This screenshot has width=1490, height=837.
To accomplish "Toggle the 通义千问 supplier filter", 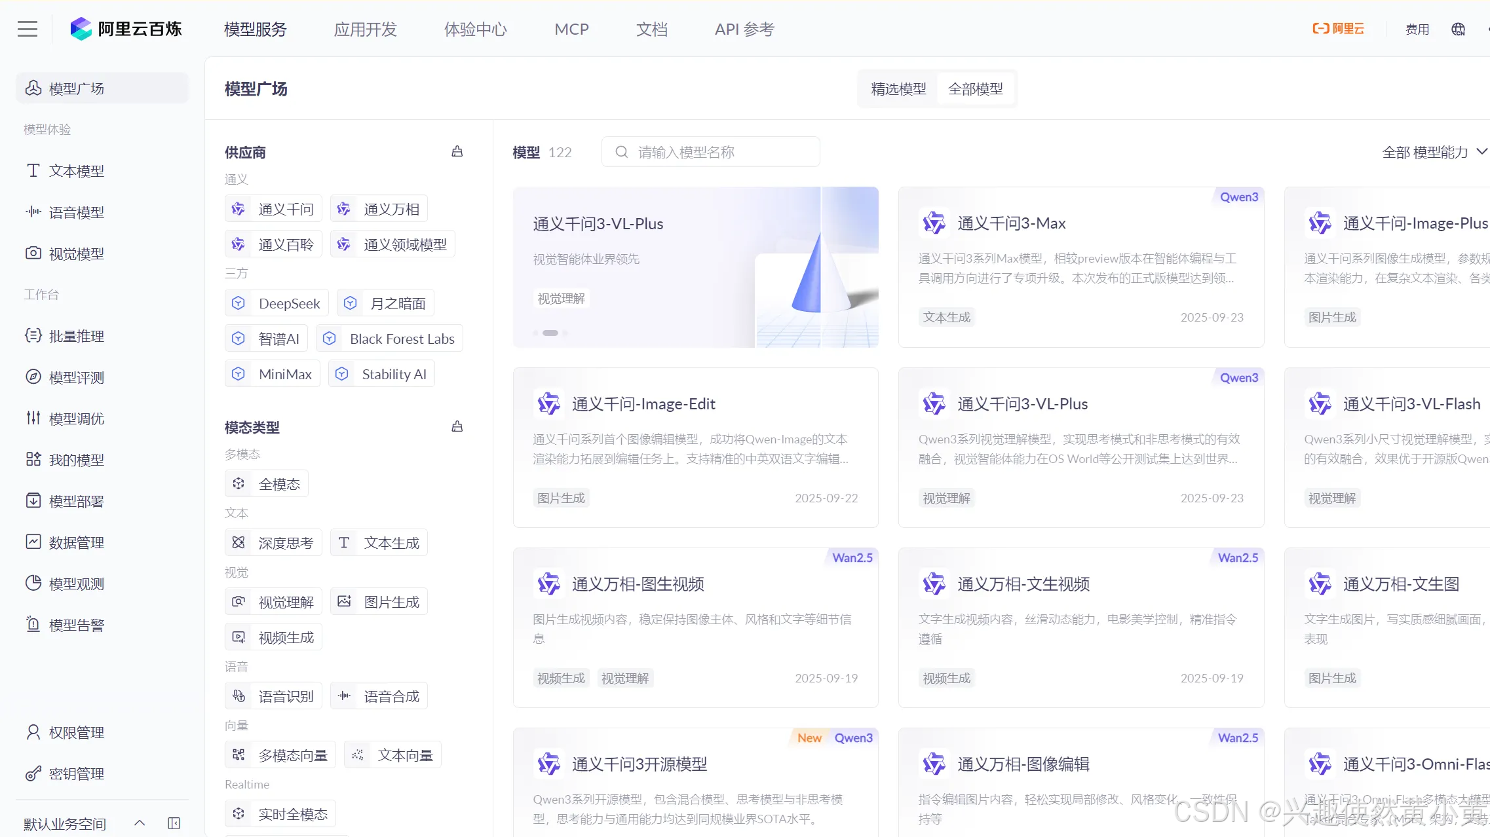I will 273,209.
